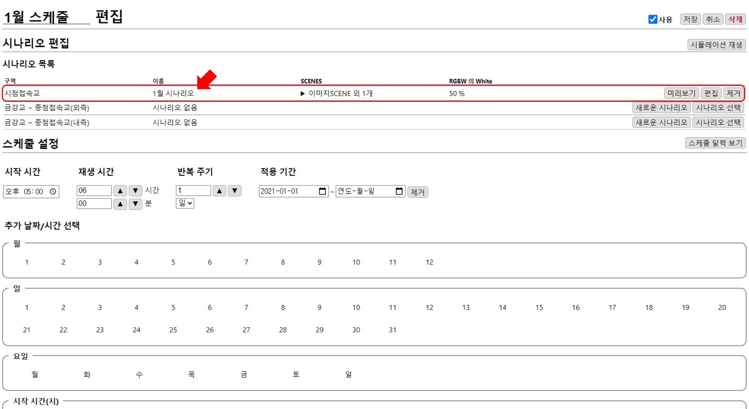Image resolution: width=749 pixels, height=409 pixels.
Task: Click the 저장 save button
Action: [690, 19]
